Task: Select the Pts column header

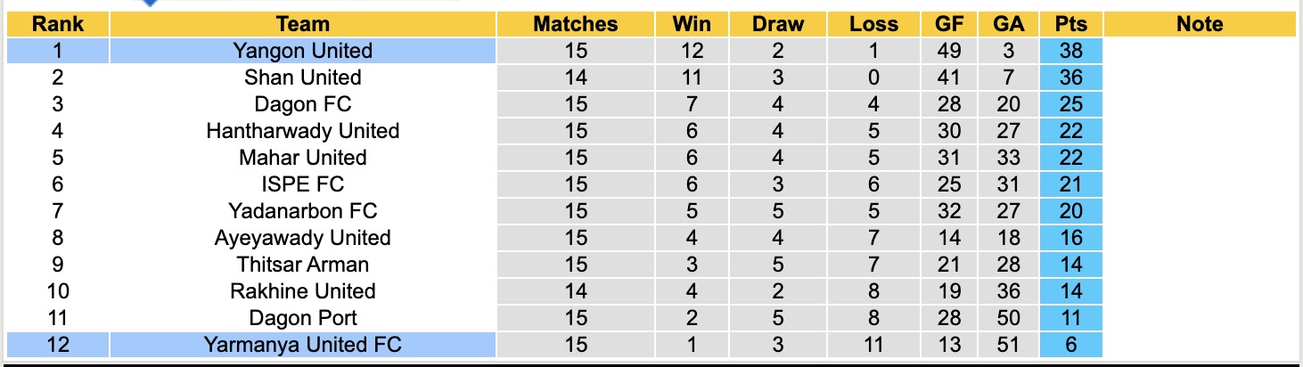Action: pos(1070,24)
